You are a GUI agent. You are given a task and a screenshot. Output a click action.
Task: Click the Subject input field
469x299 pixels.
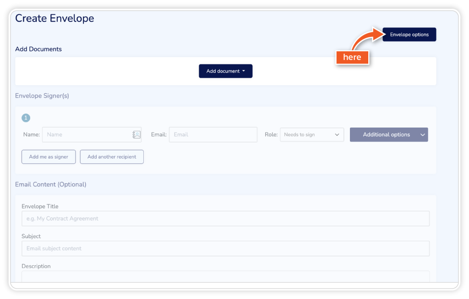(225, 249)
